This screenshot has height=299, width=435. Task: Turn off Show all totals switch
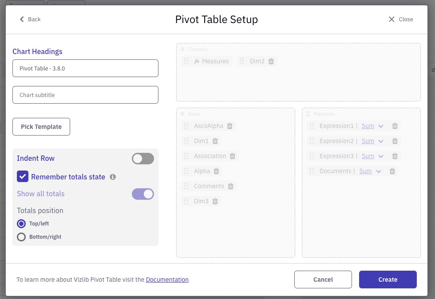(143, 194)
